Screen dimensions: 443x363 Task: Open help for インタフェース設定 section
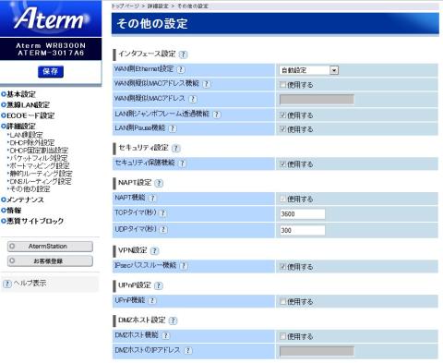(x=183, y=54)
